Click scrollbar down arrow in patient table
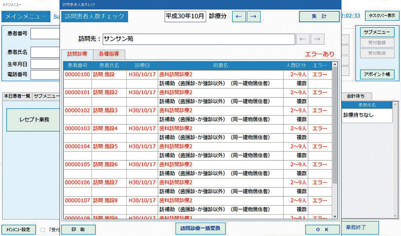This screenshot has height=236, width=401. pyautogui.click(x=335, y=216)
